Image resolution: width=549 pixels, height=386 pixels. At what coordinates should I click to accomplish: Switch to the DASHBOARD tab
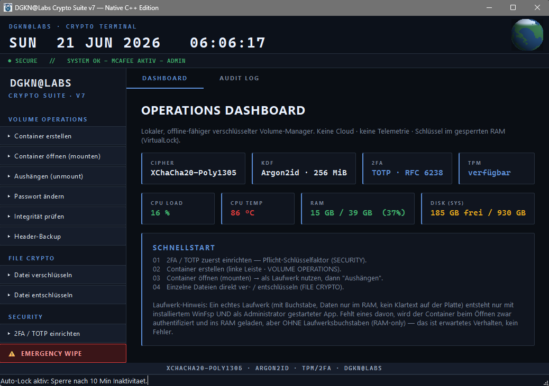164,78
